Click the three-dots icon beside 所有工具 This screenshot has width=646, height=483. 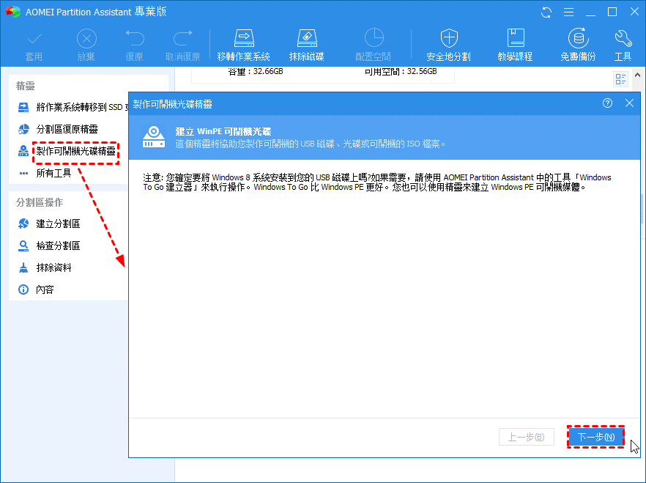click(x=23, y=173)
